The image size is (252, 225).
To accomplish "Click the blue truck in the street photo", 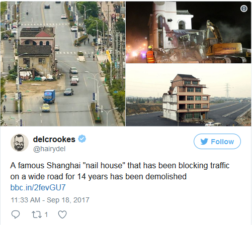I will (49, 96).
